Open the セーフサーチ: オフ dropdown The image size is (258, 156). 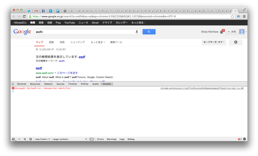214,42
